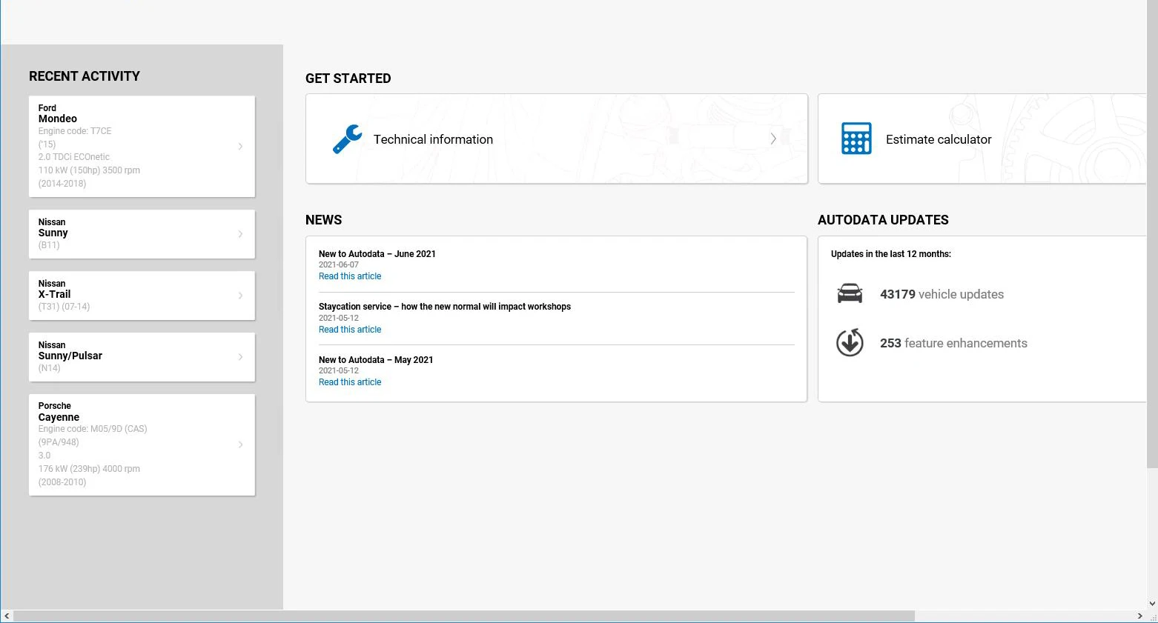Click the AUTODATA UPDATES heading
The width and height of the screenshot is (1158, 623).
883,220
